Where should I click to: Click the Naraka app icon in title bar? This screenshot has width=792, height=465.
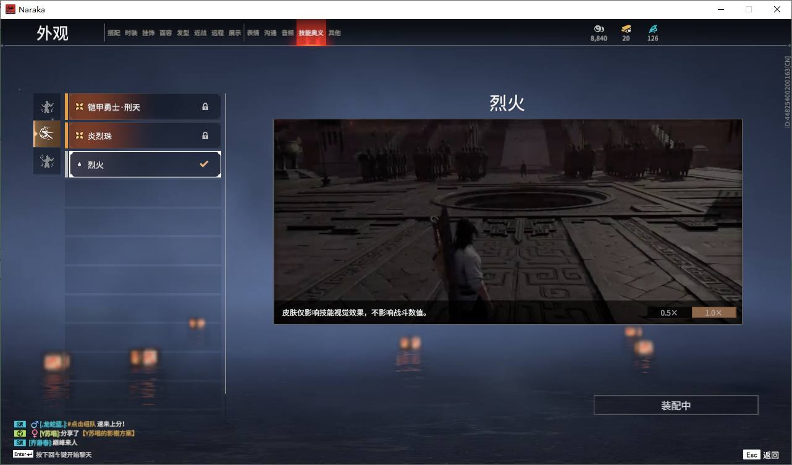[11, 9]
